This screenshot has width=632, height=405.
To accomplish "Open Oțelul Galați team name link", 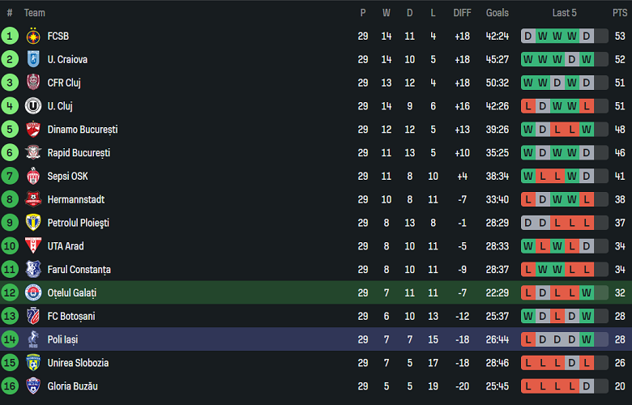I will click(x=72, y=293).
